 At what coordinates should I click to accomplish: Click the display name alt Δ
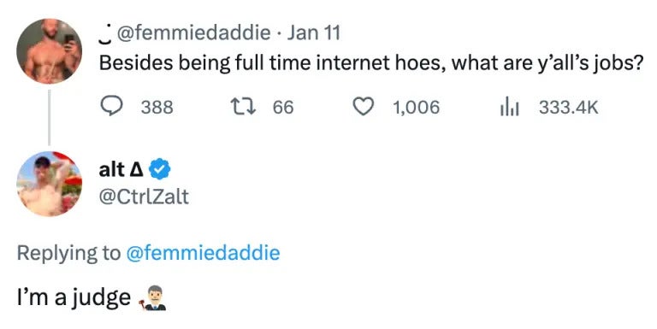pyautogui.click(x=121, y=170)
